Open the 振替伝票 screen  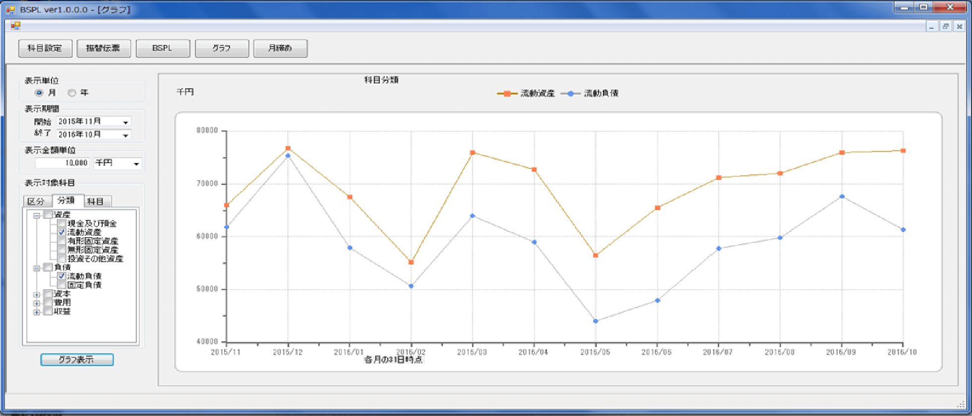click(104, 49)
